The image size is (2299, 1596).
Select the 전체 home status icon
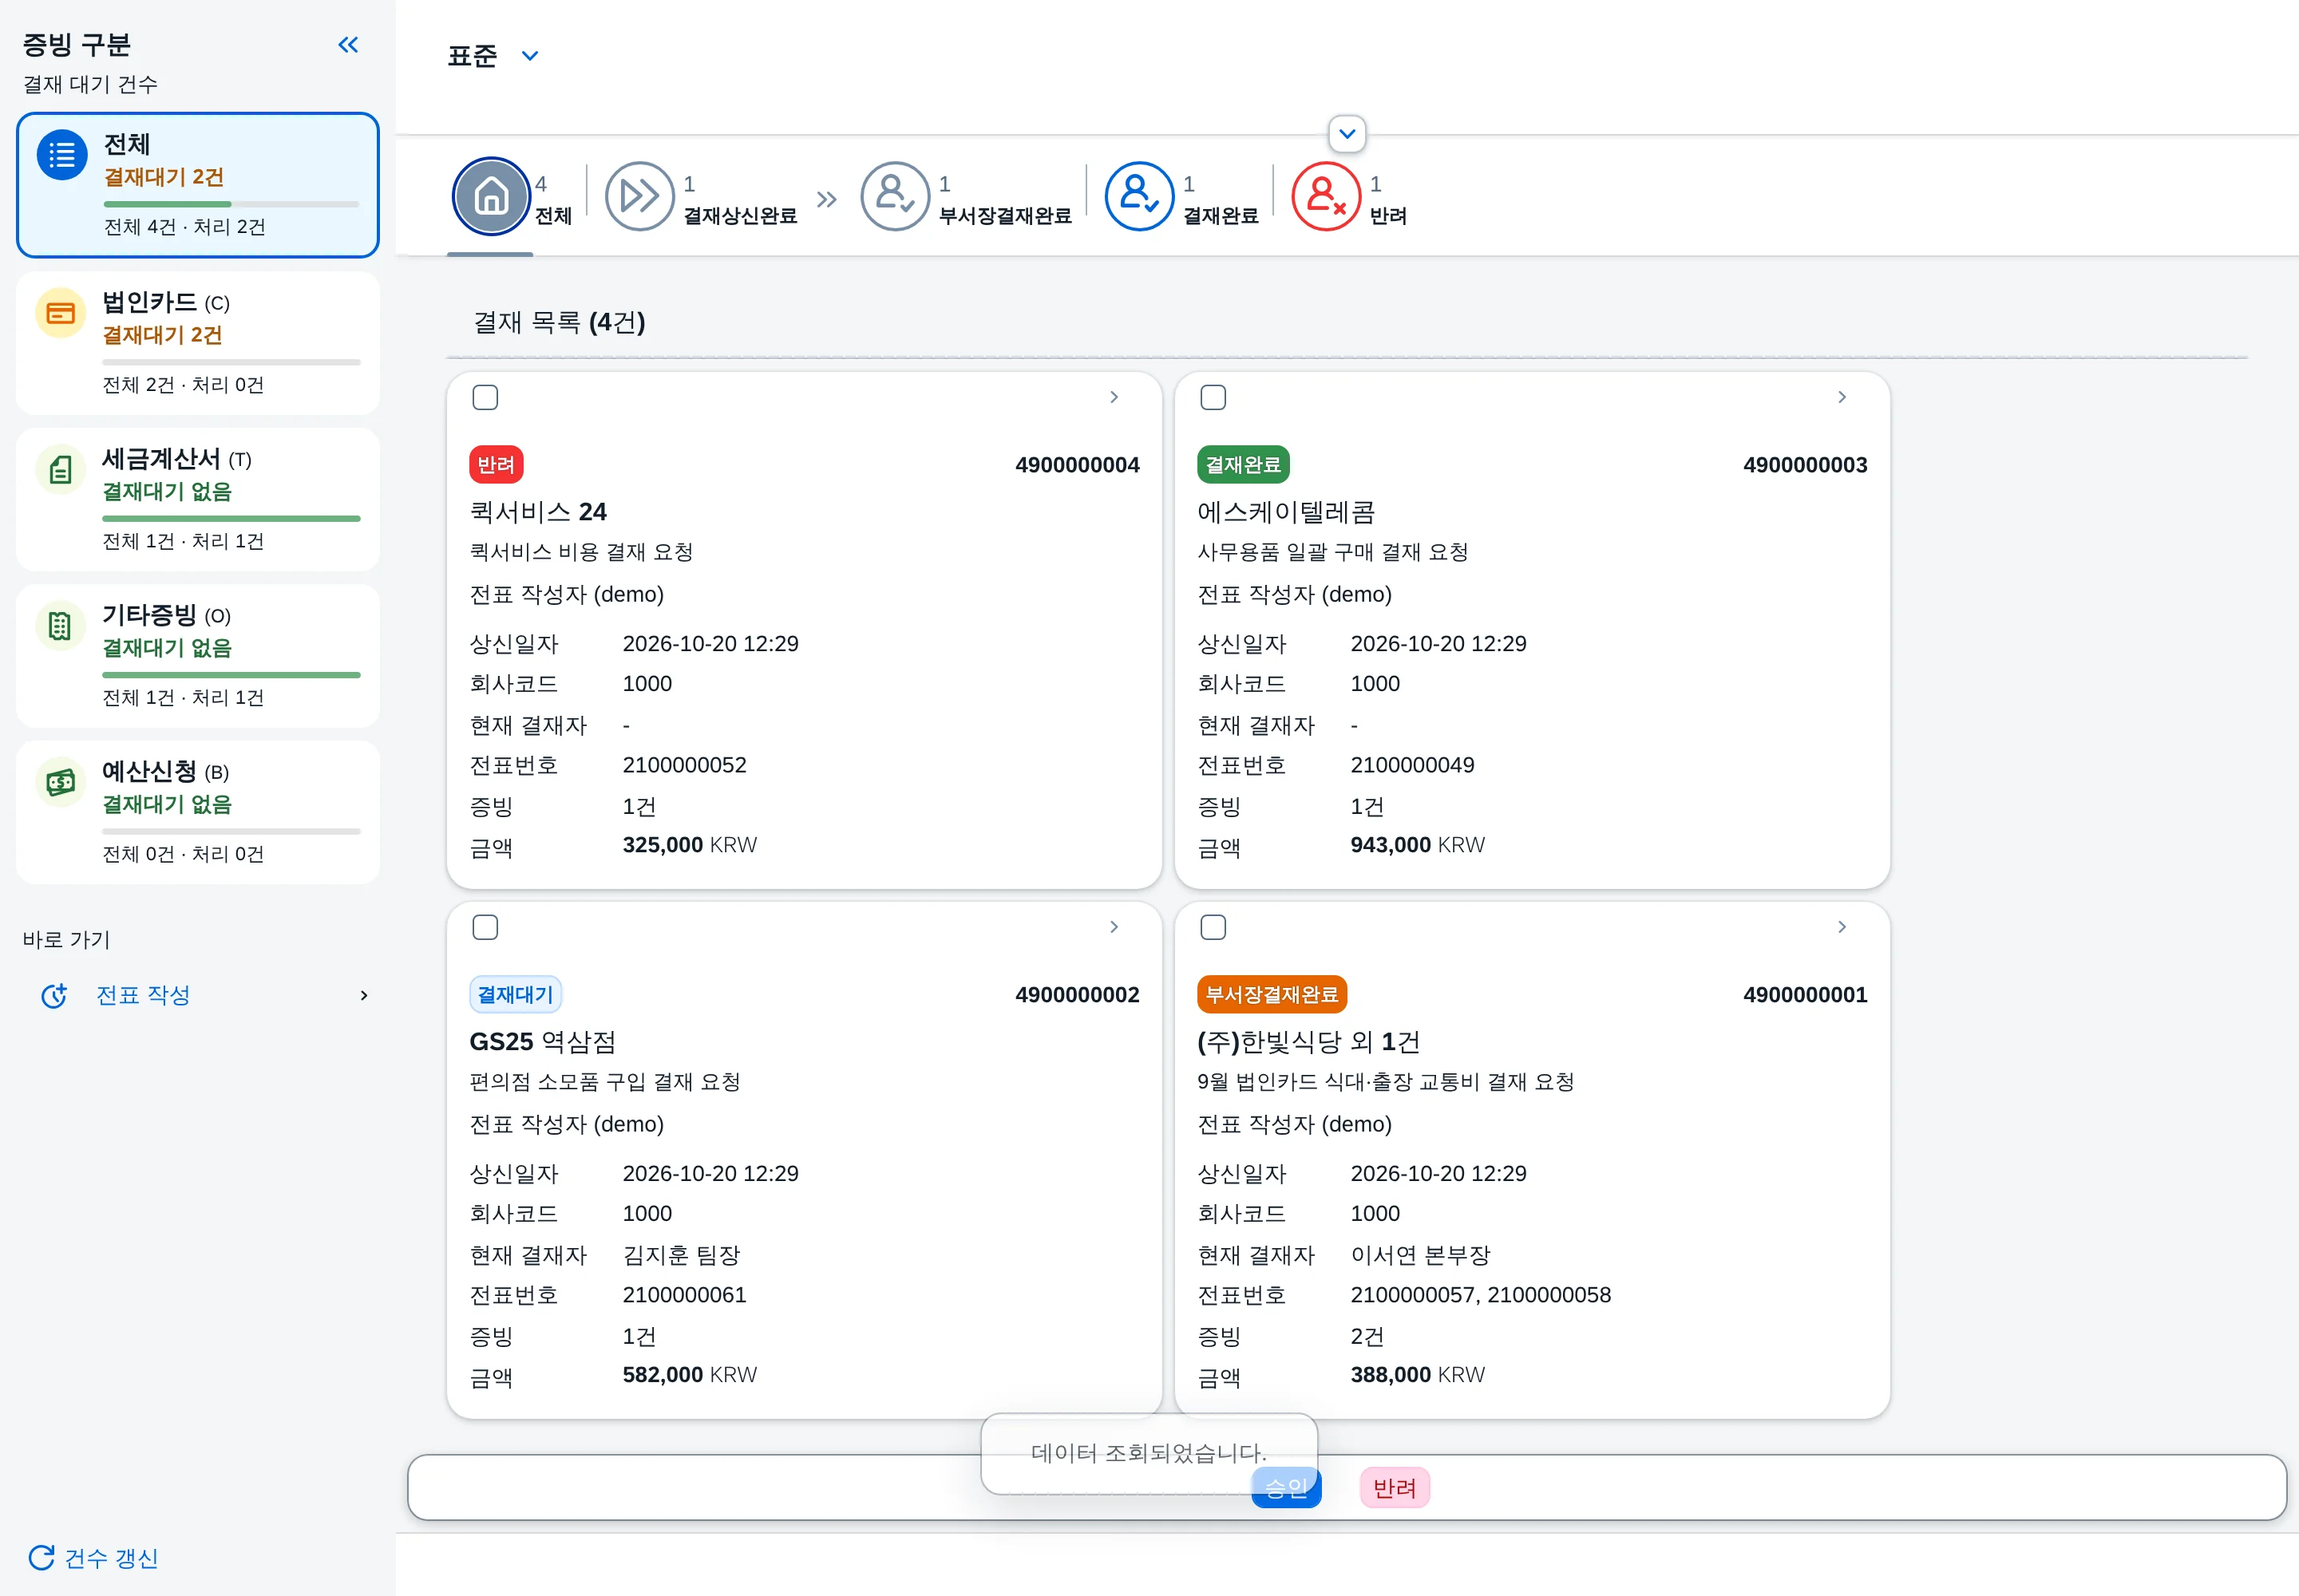(491, 196)
